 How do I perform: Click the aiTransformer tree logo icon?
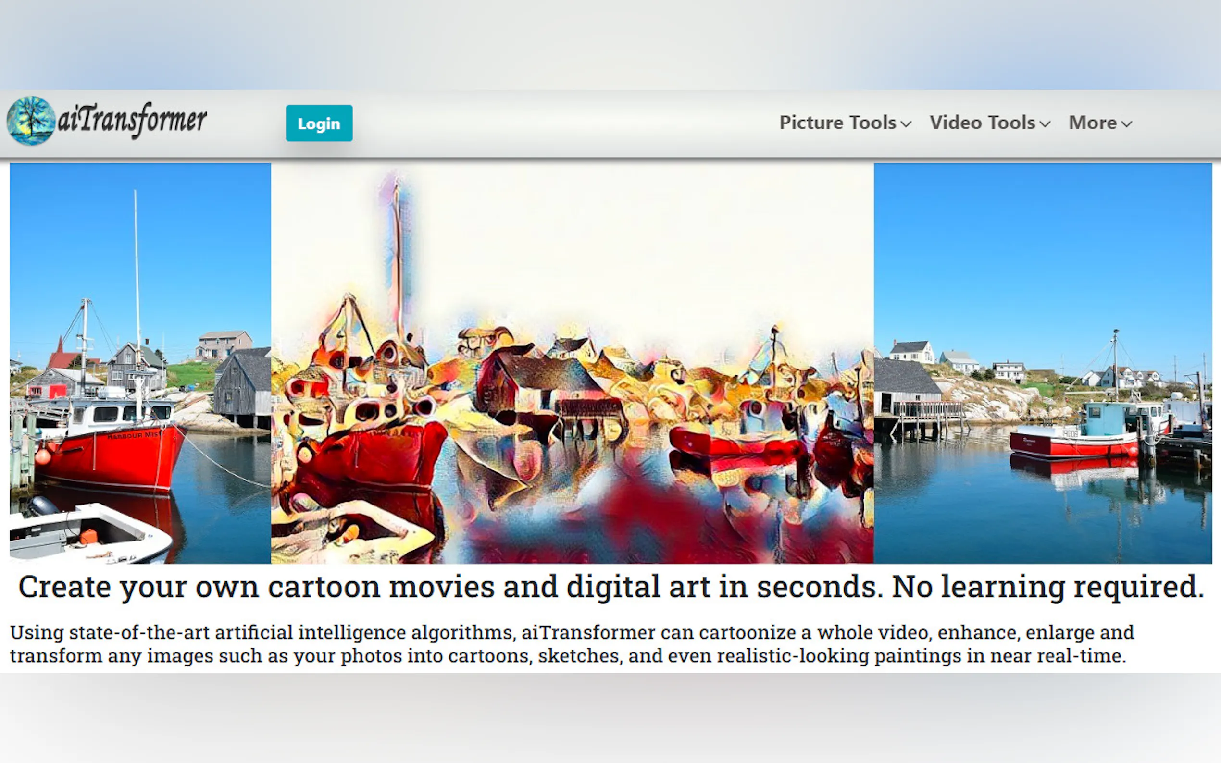31,121
